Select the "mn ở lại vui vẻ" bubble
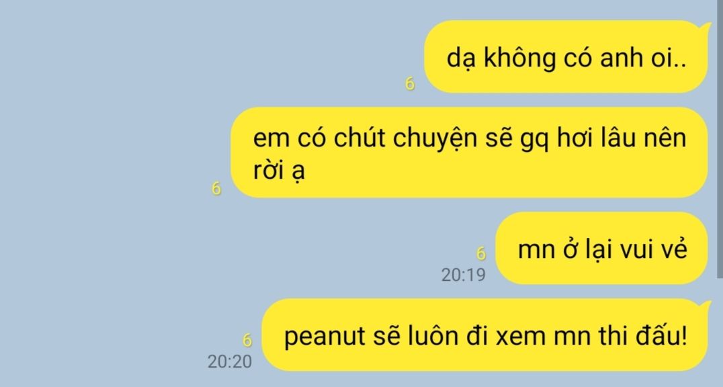Viewport: 723px width, 387px height. (602, 248)
